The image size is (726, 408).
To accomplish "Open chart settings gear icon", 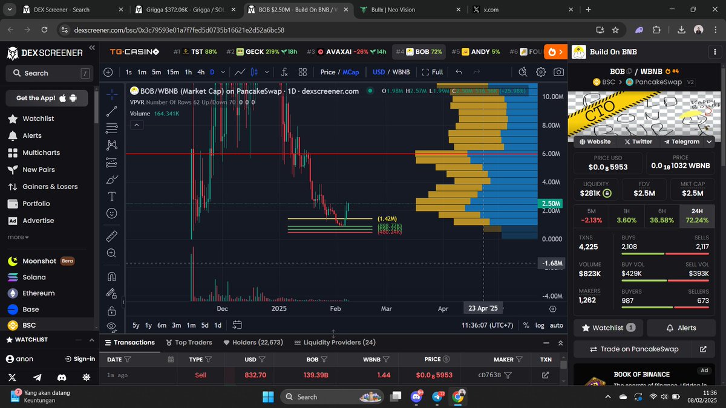I will 541,72.
